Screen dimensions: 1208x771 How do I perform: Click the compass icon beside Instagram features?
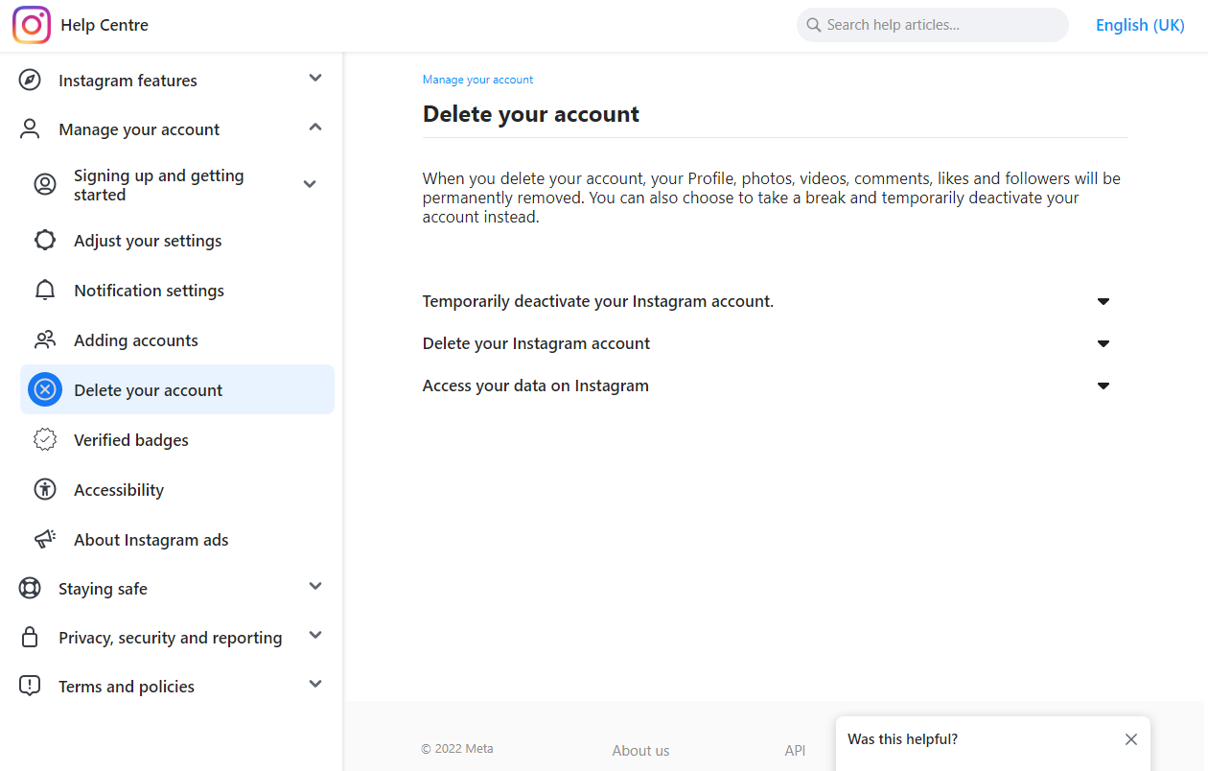[30, 81]
